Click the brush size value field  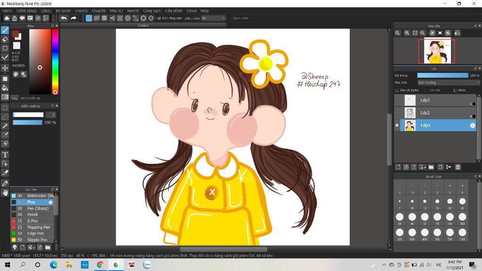50,115
